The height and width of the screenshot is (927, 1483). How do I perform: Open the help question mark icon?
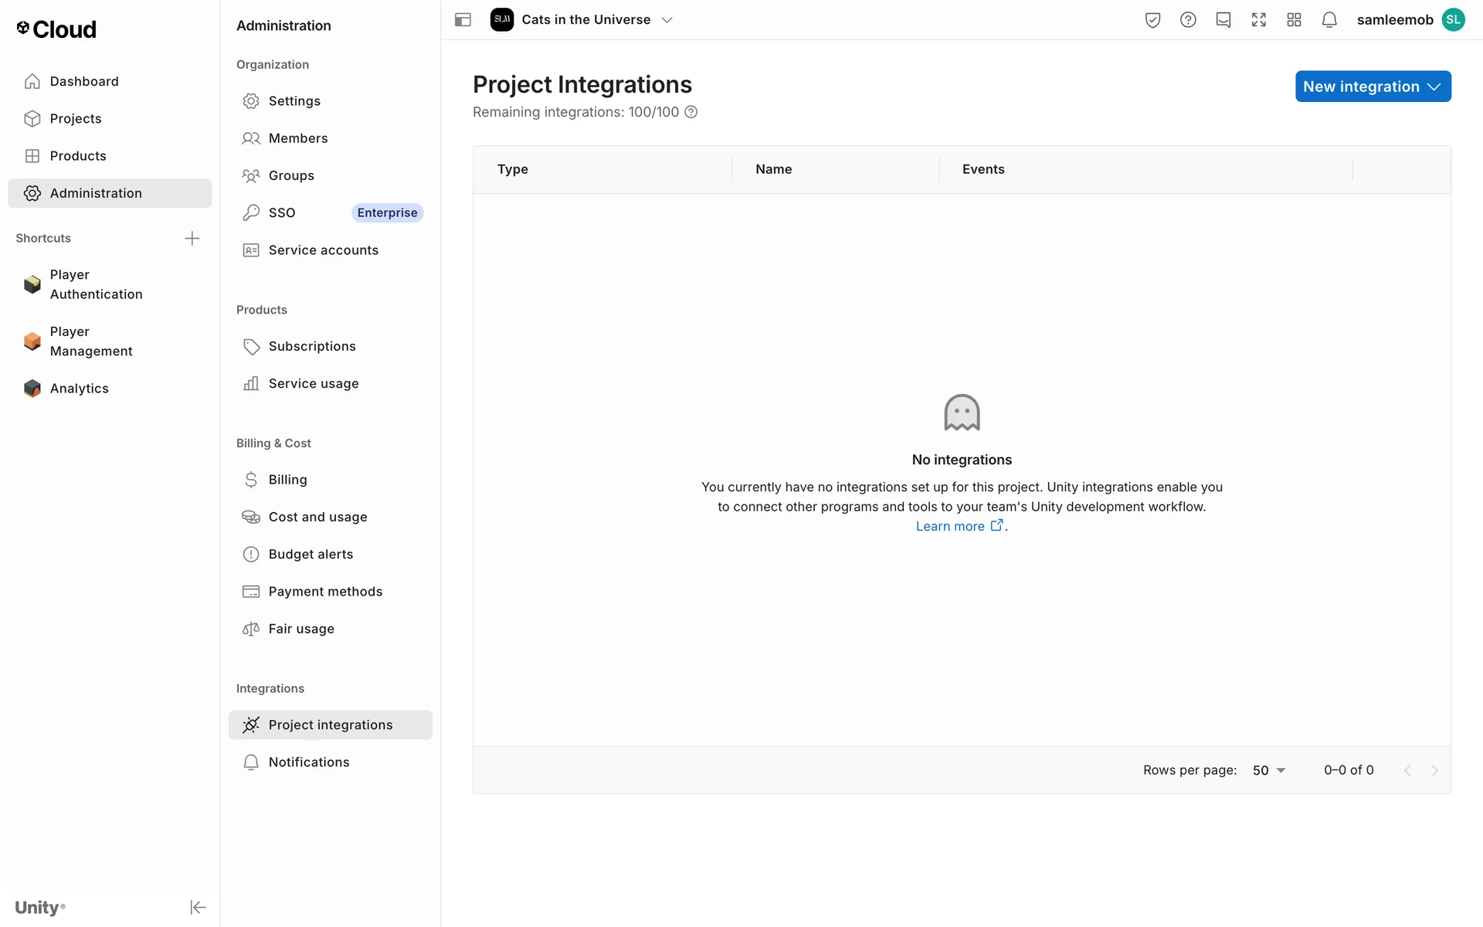1188,20
